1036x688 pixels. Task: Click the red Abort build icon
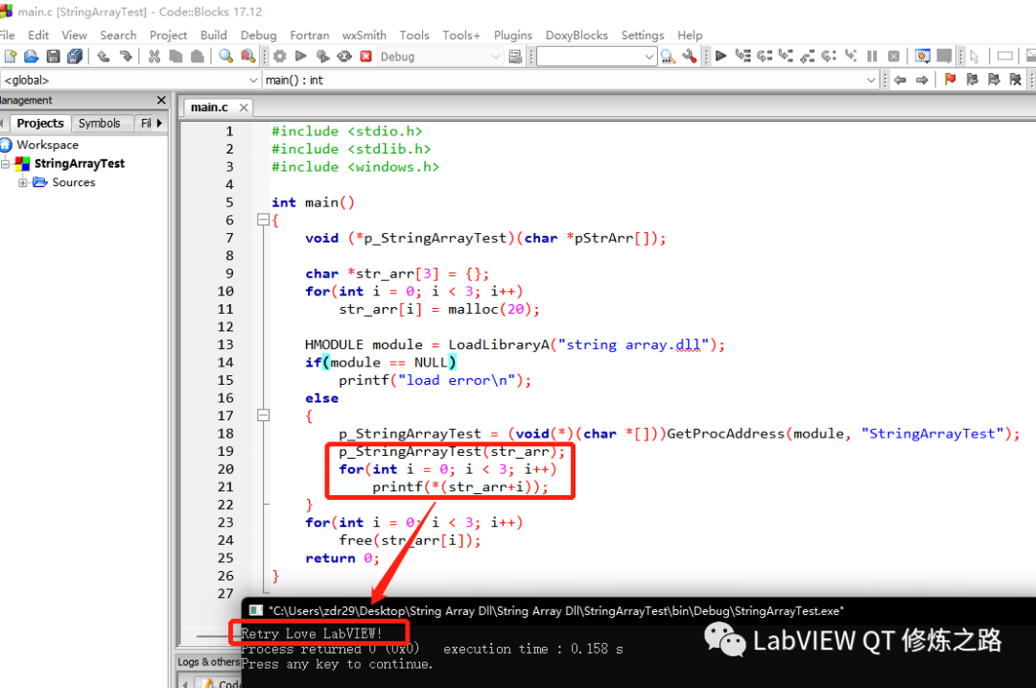coord(366,57)
